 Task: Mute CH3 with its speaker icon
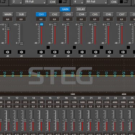(68, 52)
